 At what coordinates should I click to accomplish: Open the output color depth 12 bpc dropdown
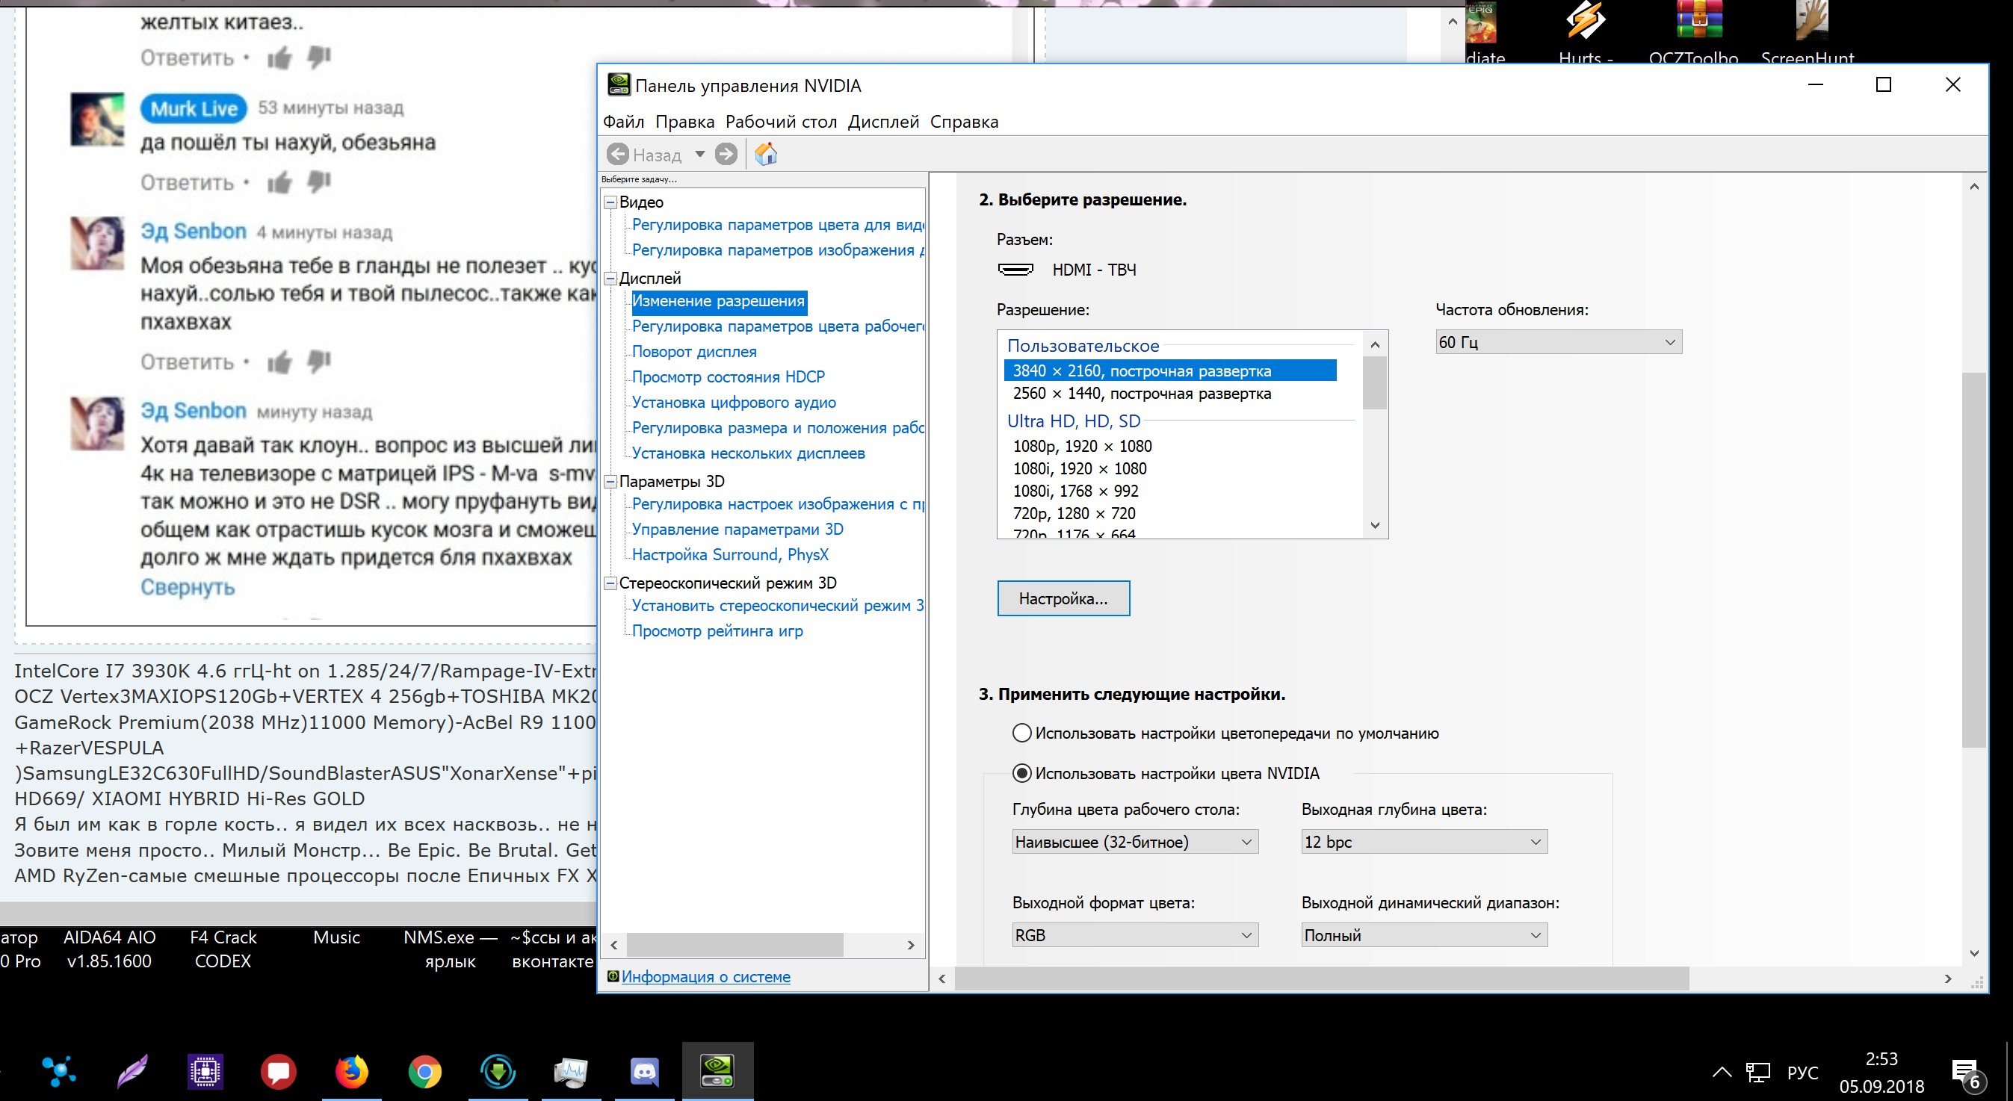(x=1423, y=842)
